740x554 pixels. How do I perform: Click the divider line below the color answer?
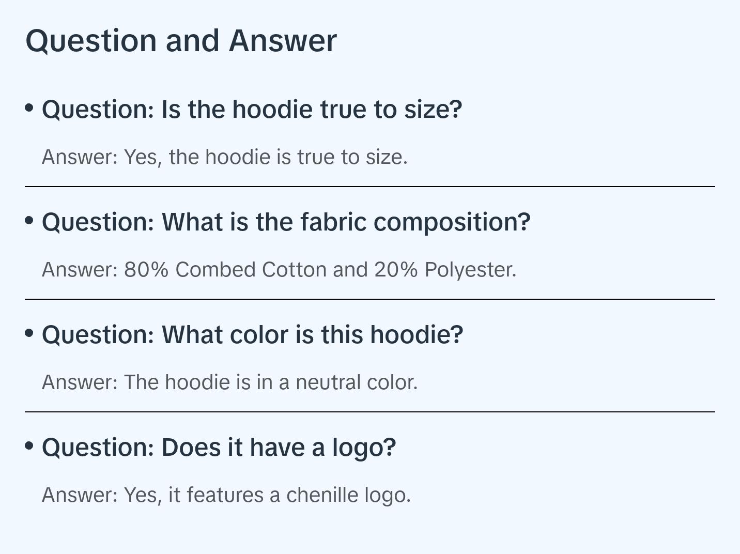tap(370, 412)
